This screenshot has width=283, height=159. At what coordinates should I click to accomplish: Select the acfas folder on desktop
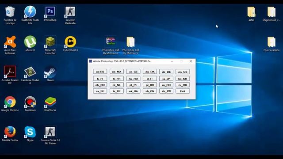(x=252, y=14)
